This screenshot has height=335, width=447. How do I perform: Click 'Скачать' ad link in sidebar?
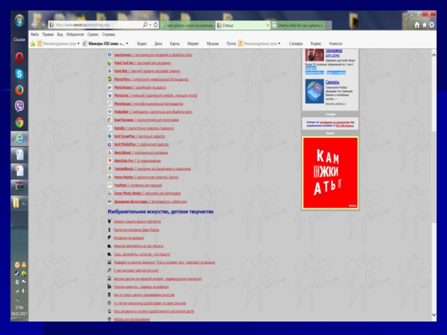(x=332, y=82)
